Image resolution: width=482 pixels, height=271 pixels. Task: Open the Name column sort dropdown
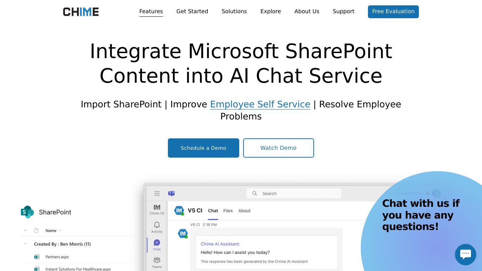pyautogui.click(x=60, y=231)
